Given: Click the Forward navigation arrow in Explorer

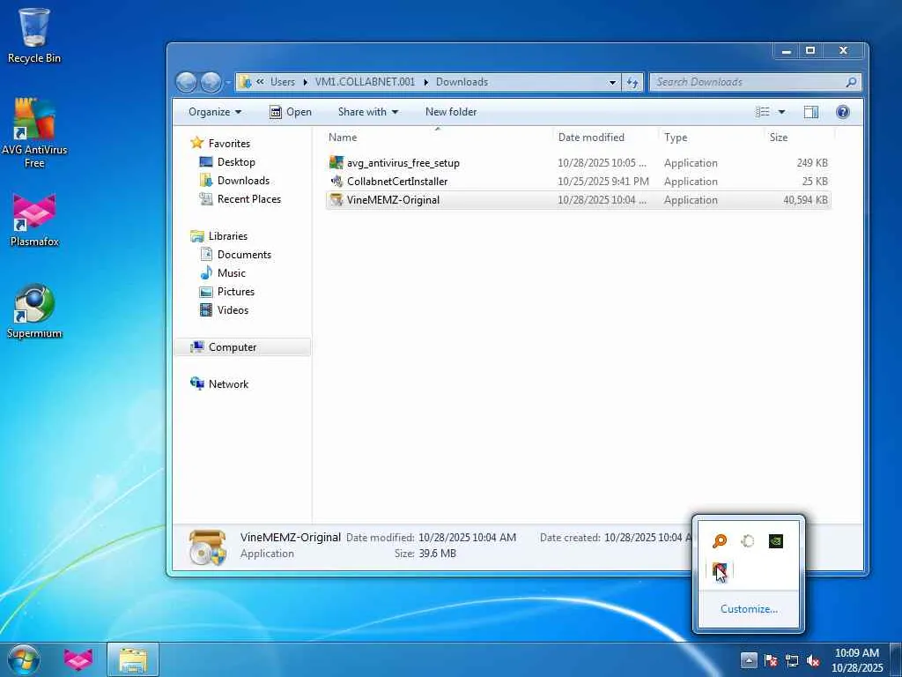Looking at the screenshot, I should tap(211, 82).
